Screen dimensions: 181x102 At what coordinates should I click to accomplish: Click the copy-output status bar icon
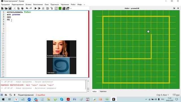click(10, 95)
